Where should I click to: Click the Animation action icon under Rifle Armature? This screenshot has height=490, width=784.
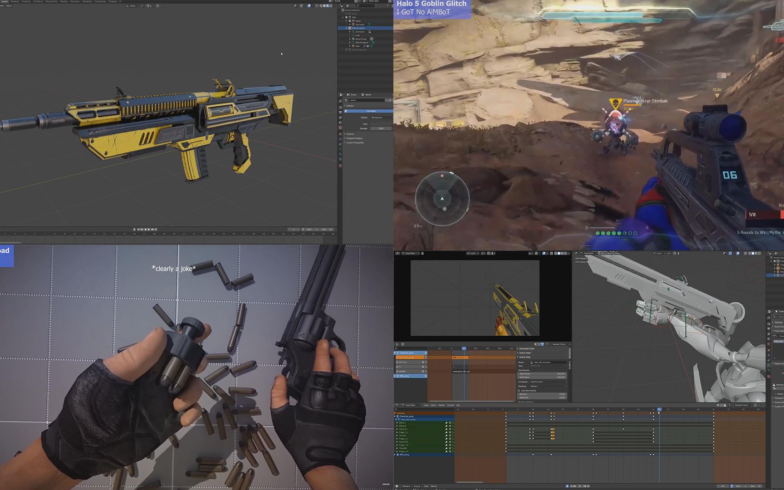coord(370,32)
